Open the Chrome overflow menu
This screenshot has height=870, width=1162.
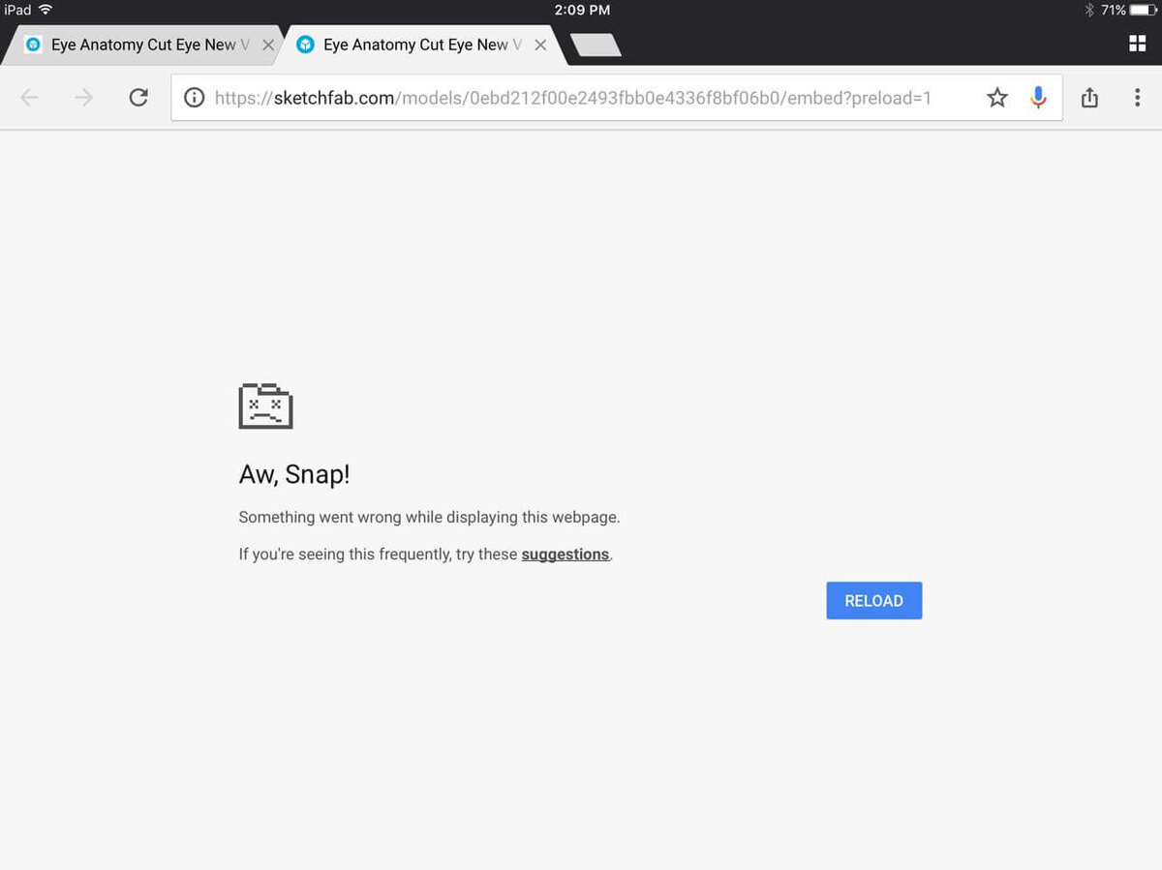1137,97
